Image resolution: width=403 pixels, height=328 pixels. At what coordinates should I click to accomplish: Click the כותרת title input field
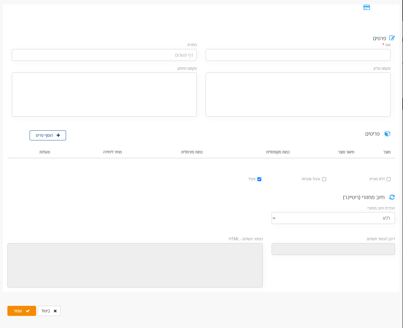104,55
